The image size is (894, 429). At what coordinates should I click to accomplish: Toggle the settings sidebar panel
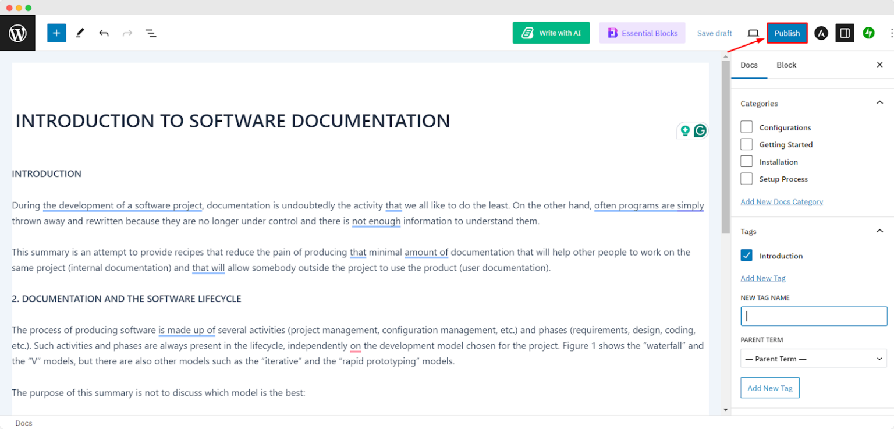click(845, 33)
